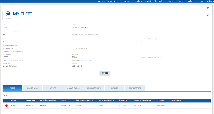Expand the education menu arrow
Viewport: 214px width, 114px height.
tap(119, 1)
